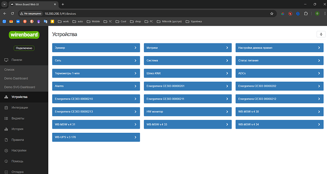Expand Термометры 1-wire panel
Viewport: 327px width, 174px height.
(x=96, y=73)
